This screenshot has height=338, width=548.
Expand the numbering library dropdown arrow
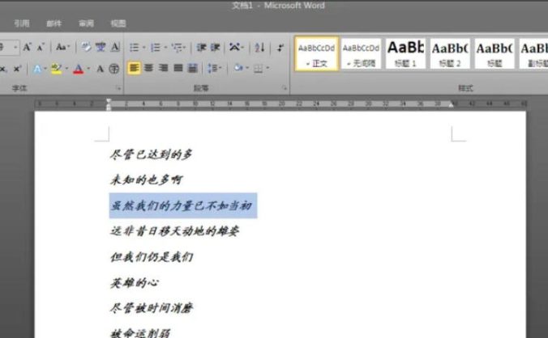pos(165,48)
